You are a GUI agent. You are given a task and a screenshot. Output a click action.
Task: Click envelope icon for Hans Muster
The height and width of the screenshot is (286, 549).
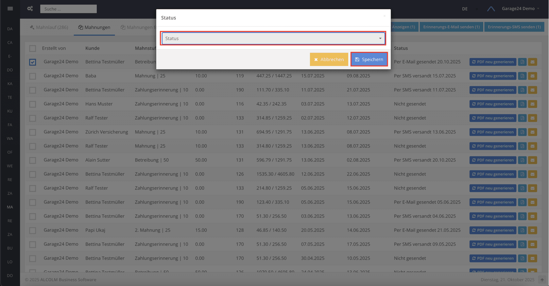tap(532, 104)
